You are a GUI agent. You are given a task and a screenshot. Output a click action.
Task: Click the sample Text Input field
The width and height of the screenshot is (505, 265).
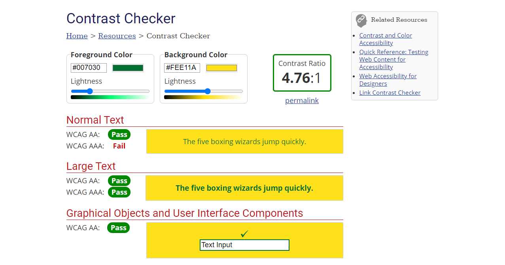[244, 245]
